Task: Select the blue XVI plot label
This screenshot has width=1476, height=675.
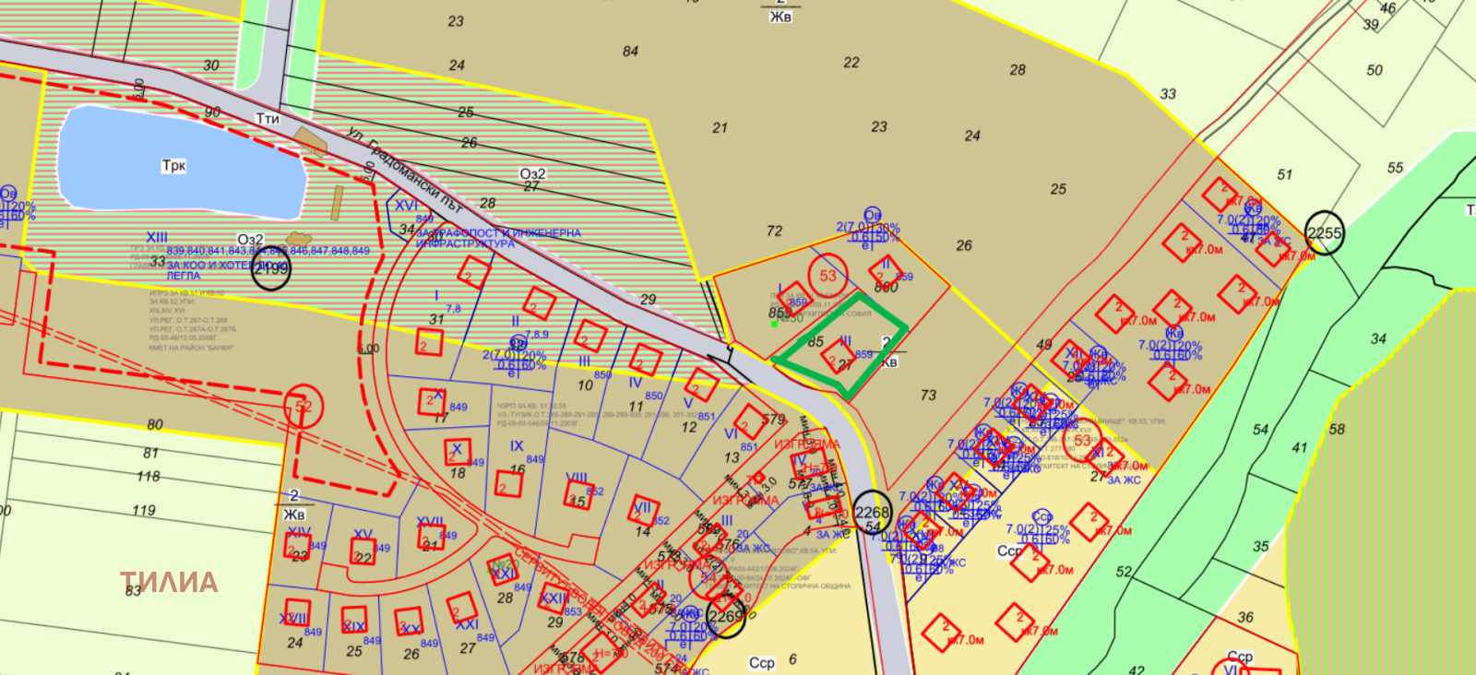Action: 406,206
